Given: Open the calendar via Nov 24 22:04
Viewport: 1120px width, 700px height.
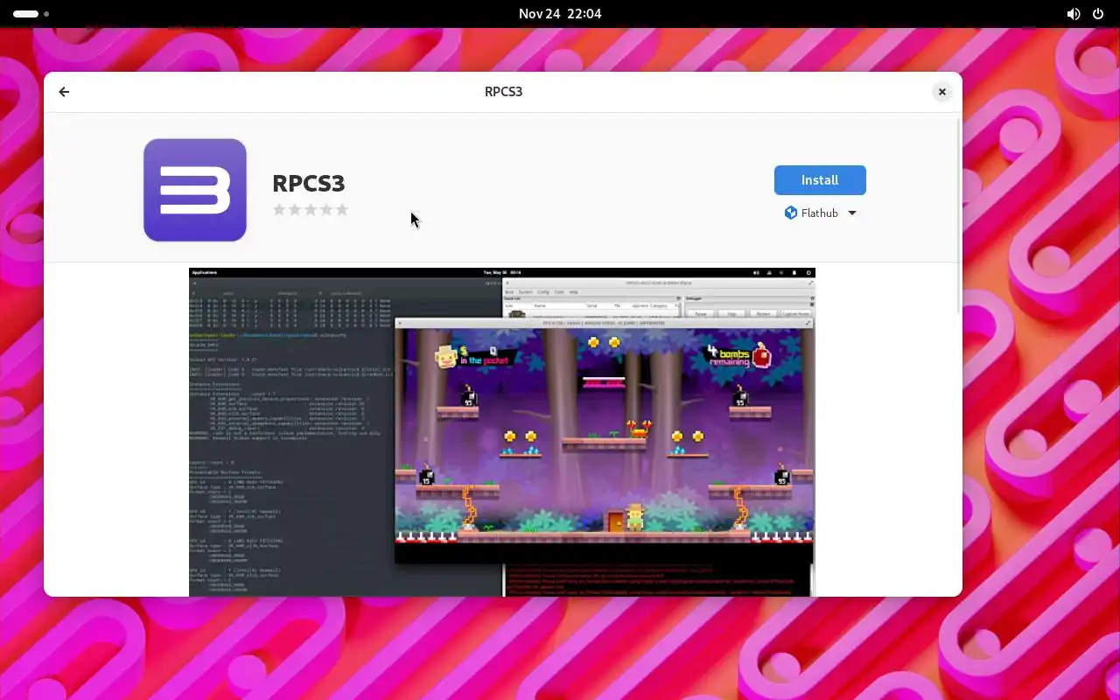Looking at the screenshot, I should tap(560, 14).
